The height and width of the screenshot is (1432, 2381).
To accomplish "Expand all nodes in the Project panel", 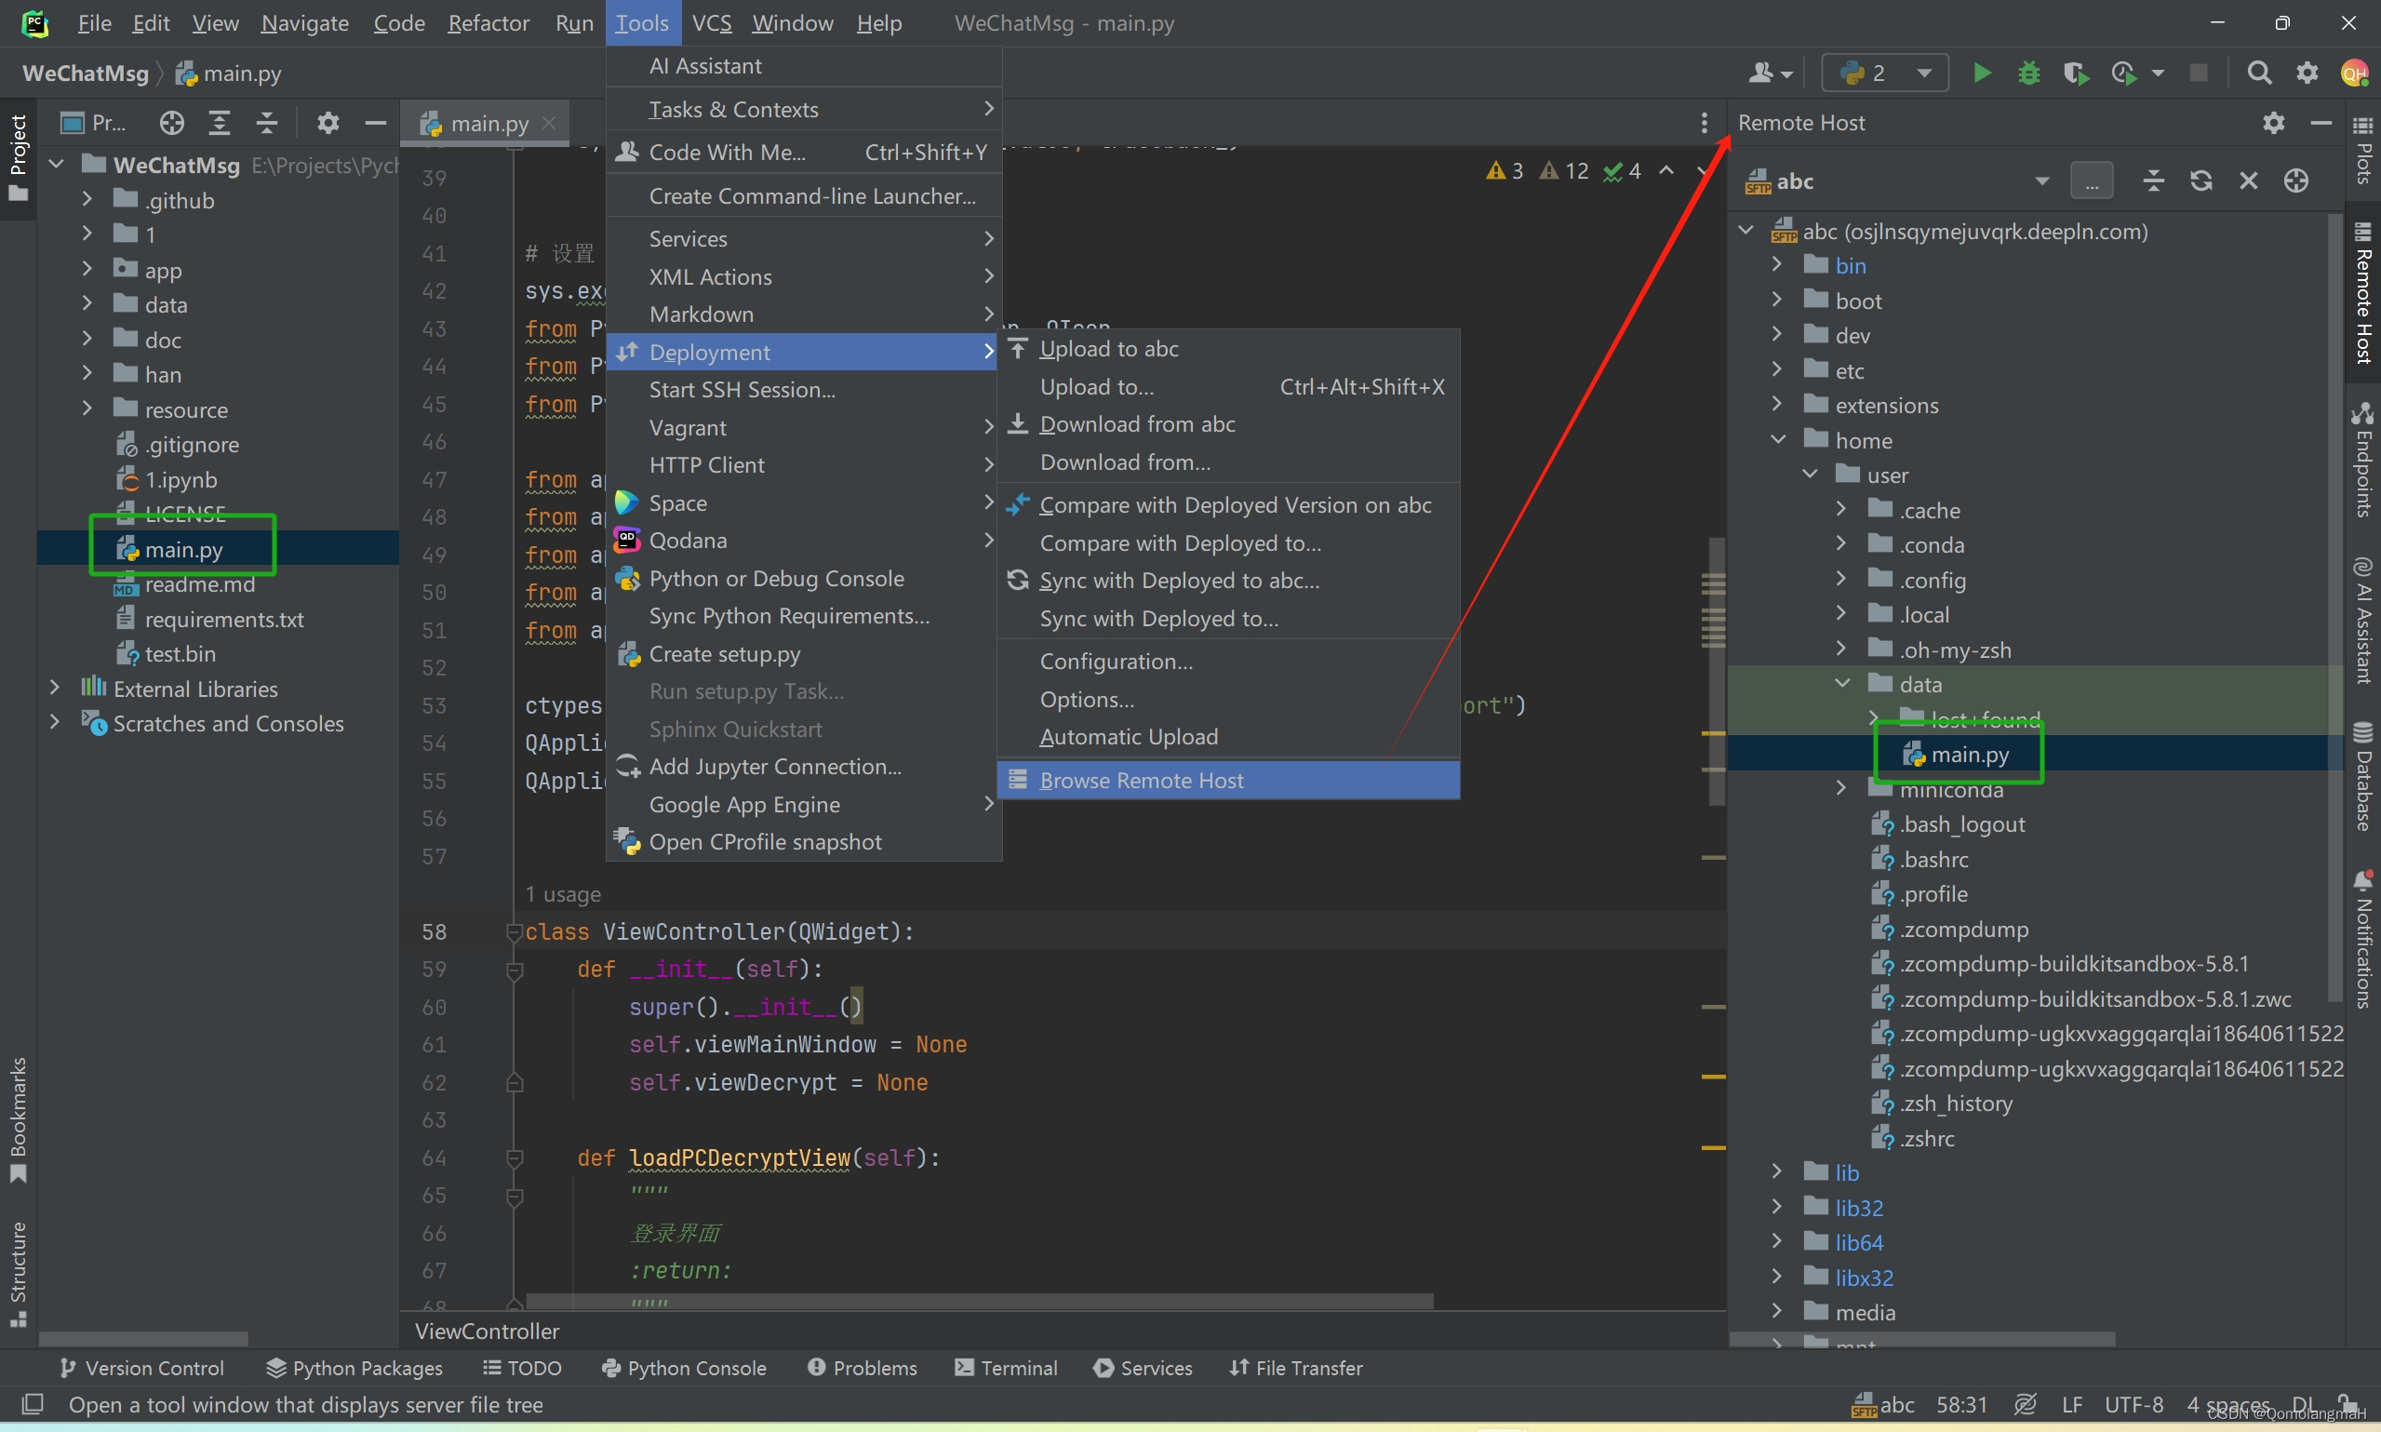I will point(220,123).
